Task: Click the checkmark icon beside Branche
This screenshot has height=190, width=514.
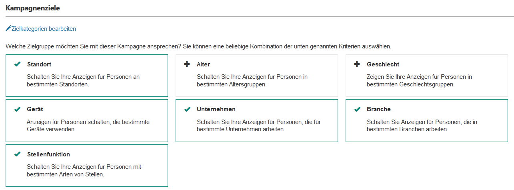Action: click(x=357, y=109)
